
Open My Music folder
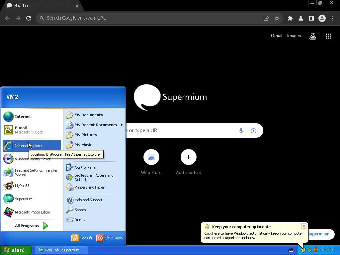point(94,145)
